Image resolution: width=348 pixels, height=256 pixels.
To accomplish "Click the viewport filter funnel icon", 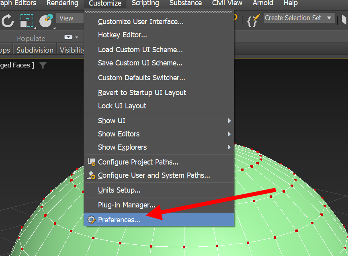I will coord(43,65).
